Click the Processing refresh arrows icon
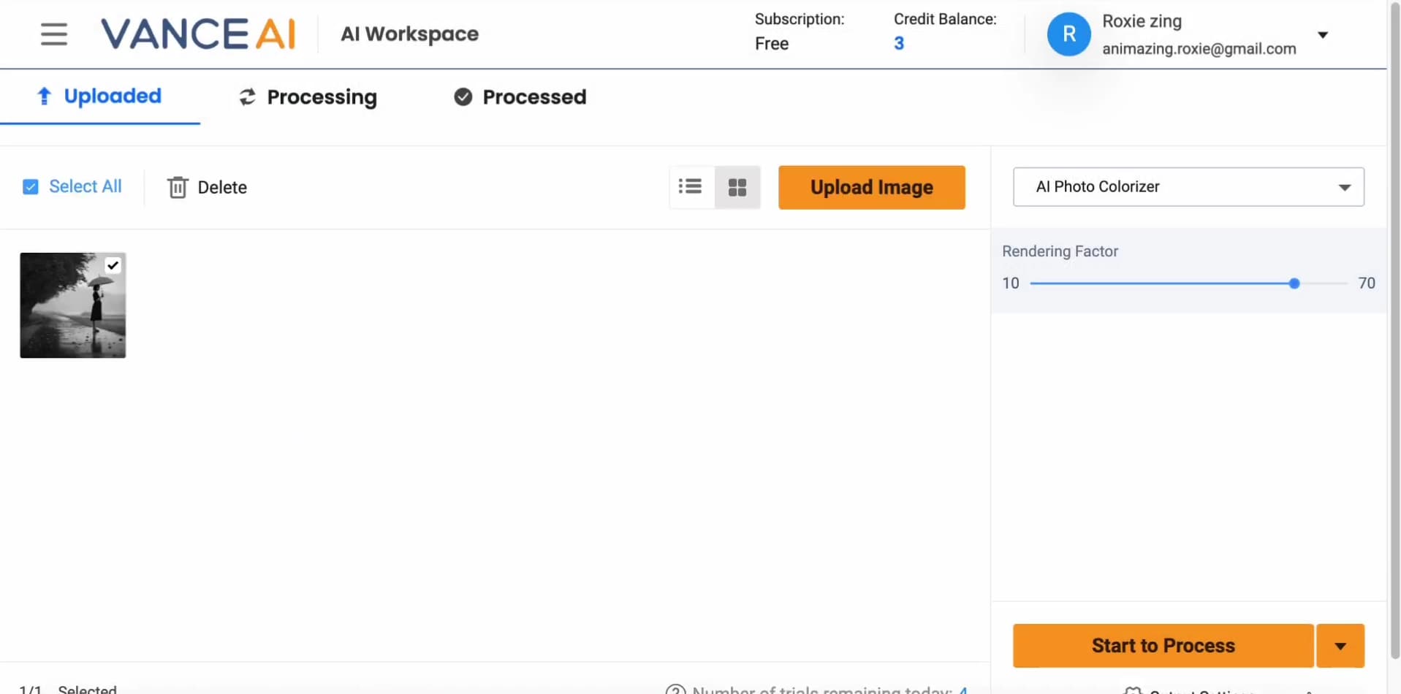The height and width of the screenshot is (694, 1401). (x=248, y=97)
